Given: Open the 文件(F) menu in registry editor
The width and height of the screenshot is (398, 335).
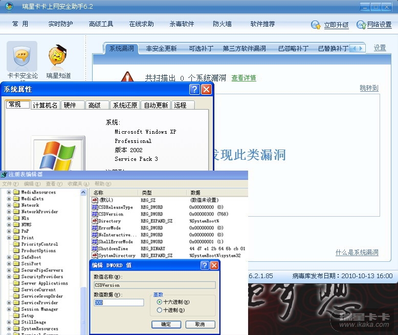Looking at the screenshot, I should tap(10, 183).
